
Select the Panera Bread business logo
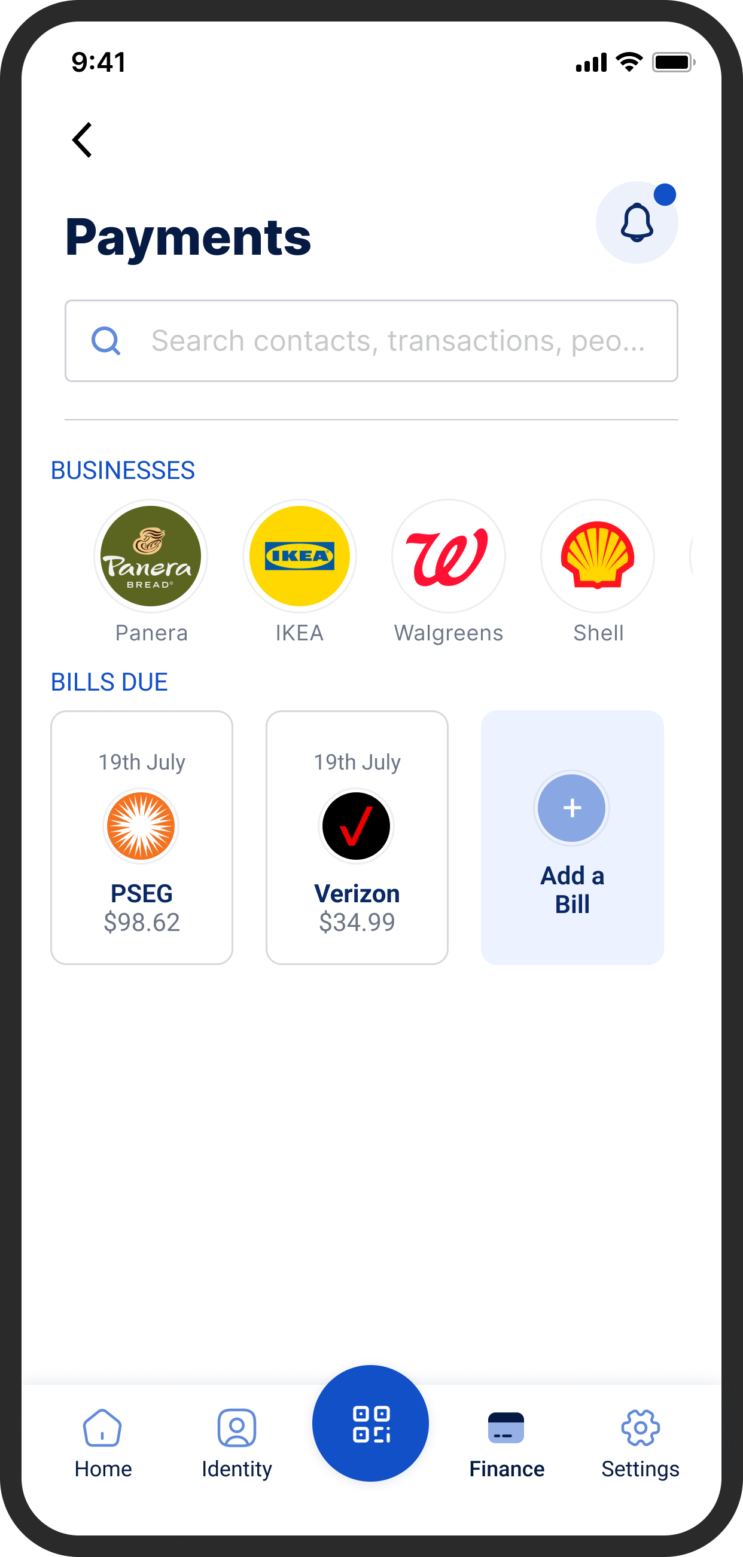[x=151, y=555]
